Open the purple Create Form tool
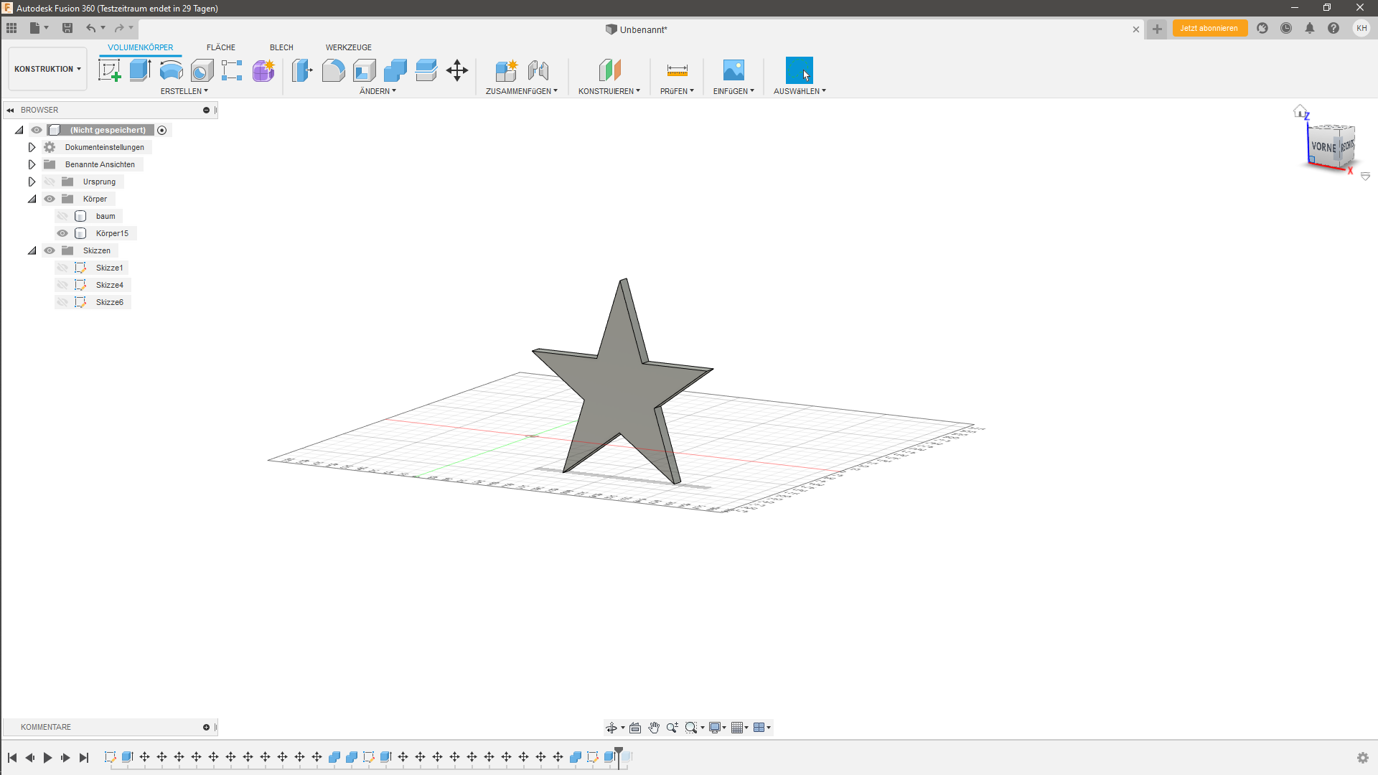The image size is (1378, 775). (x=263, y=70)
